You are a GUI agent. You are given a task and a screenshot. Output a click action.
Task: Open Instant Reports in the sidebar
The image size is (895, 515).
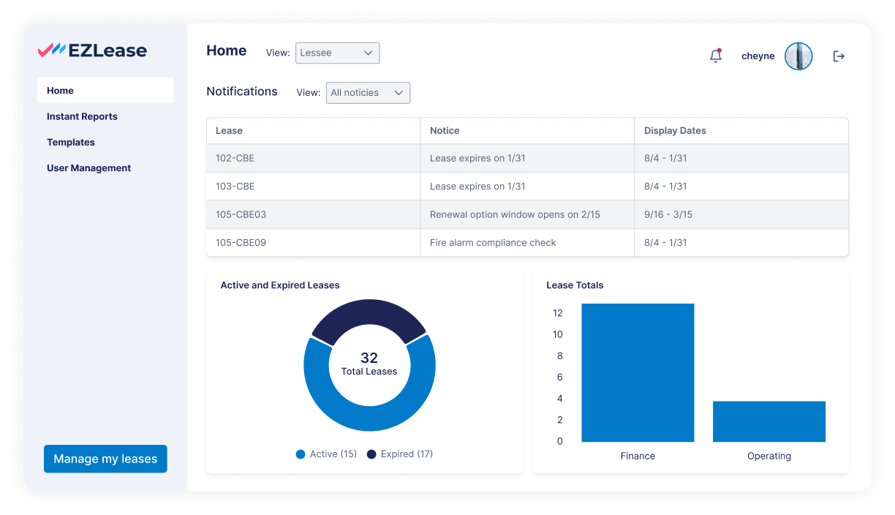[x=82, y=116]
